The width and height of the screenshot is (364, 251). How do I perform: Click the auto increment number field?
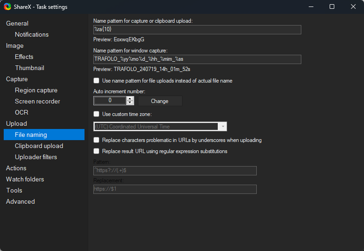tap(110, 101)
